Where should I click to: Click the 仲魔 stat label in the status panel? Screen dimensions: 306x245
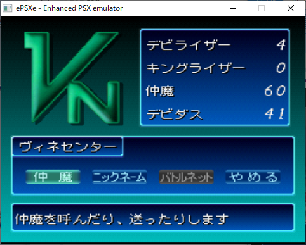[160, 91]
